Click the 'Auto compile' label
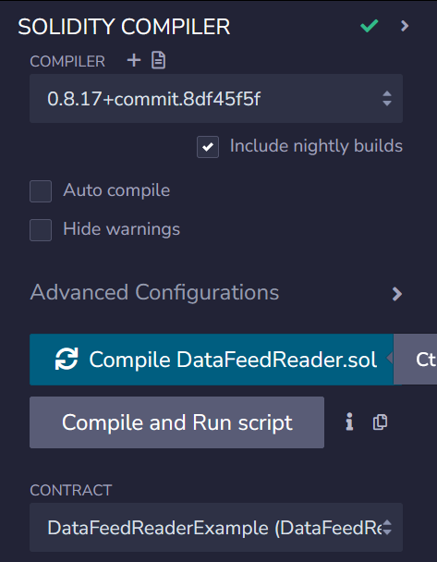 (116, 190)
